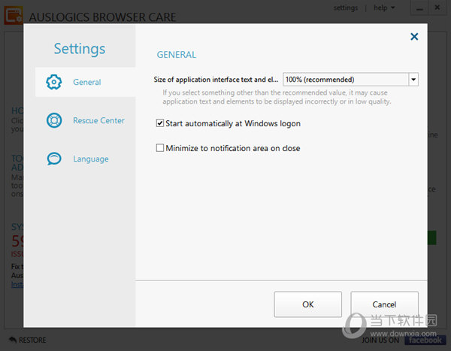Click the JOIN US ON text
Image resolution: width=451 pixels, height=351 pixels.
click(x=380, y=340)
